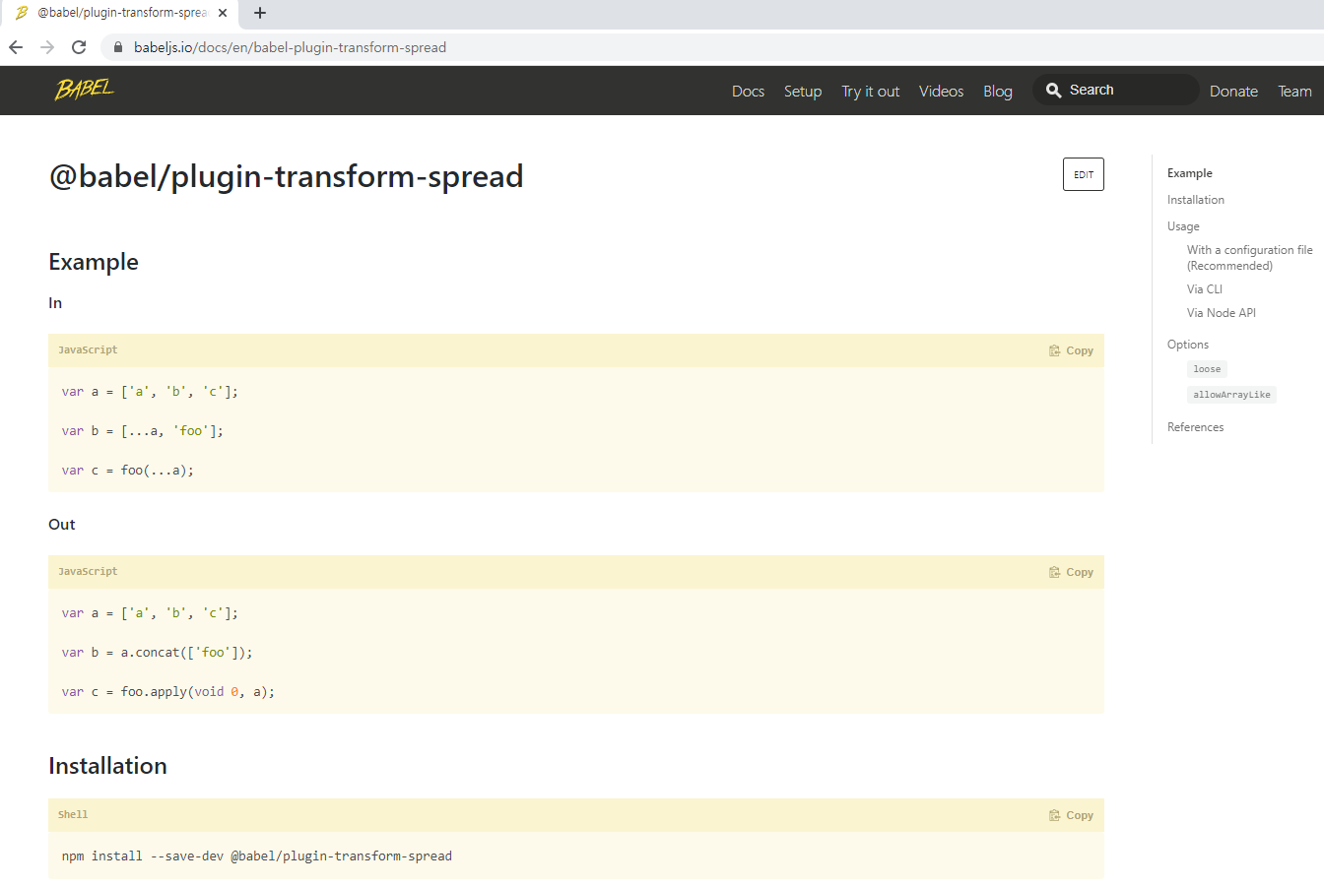This screenshot has width=1324, height=887.
Task: Jump to Example in the sidebar
Action: coord(1190,173)
